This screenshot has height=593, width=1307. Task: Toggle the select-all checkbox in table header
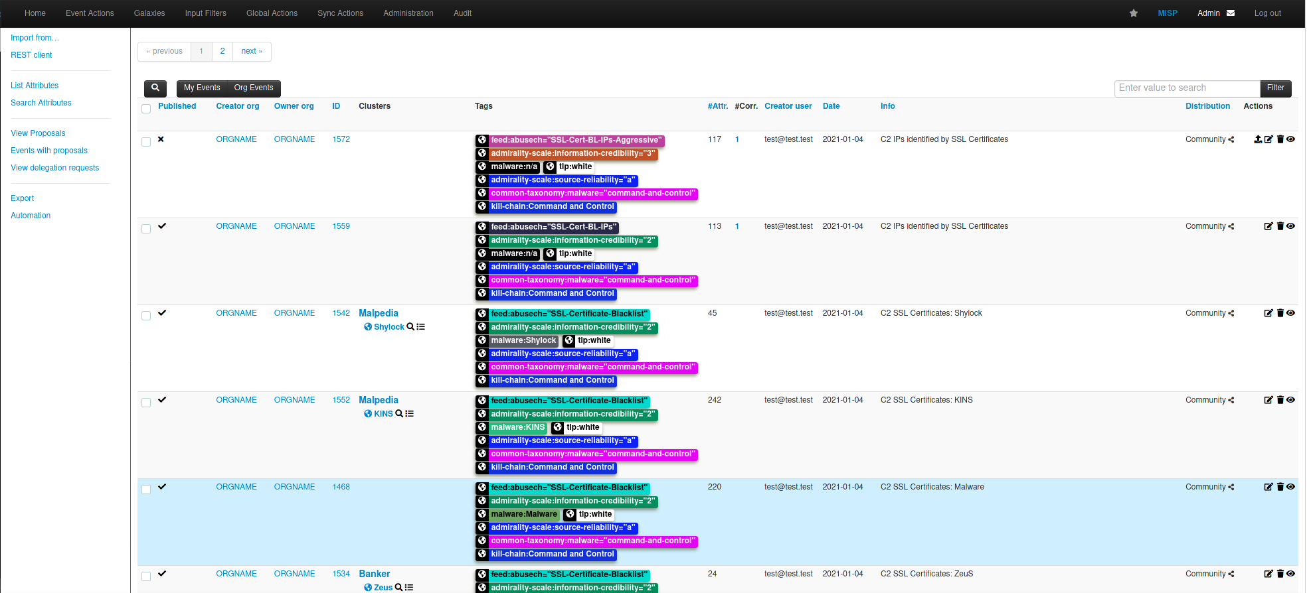pyautogui.click(x=146, y=109)
